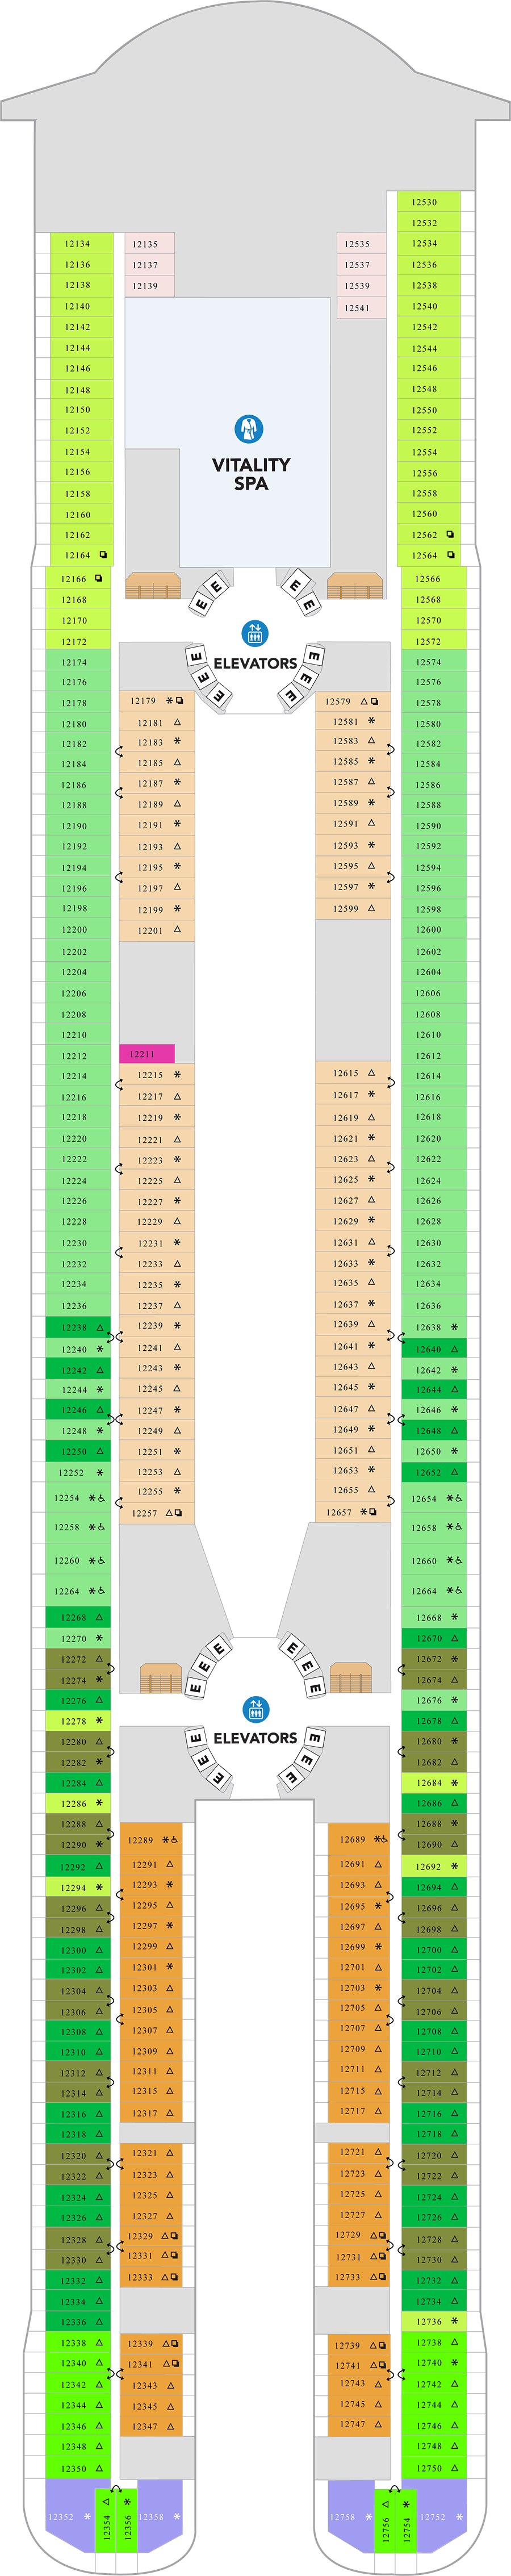Image resolution: width=511 pixels, height=2576 pixels.
Task: Click the sofa bed symbol on cabin 12257
Action: click(x=178, y=1512)
